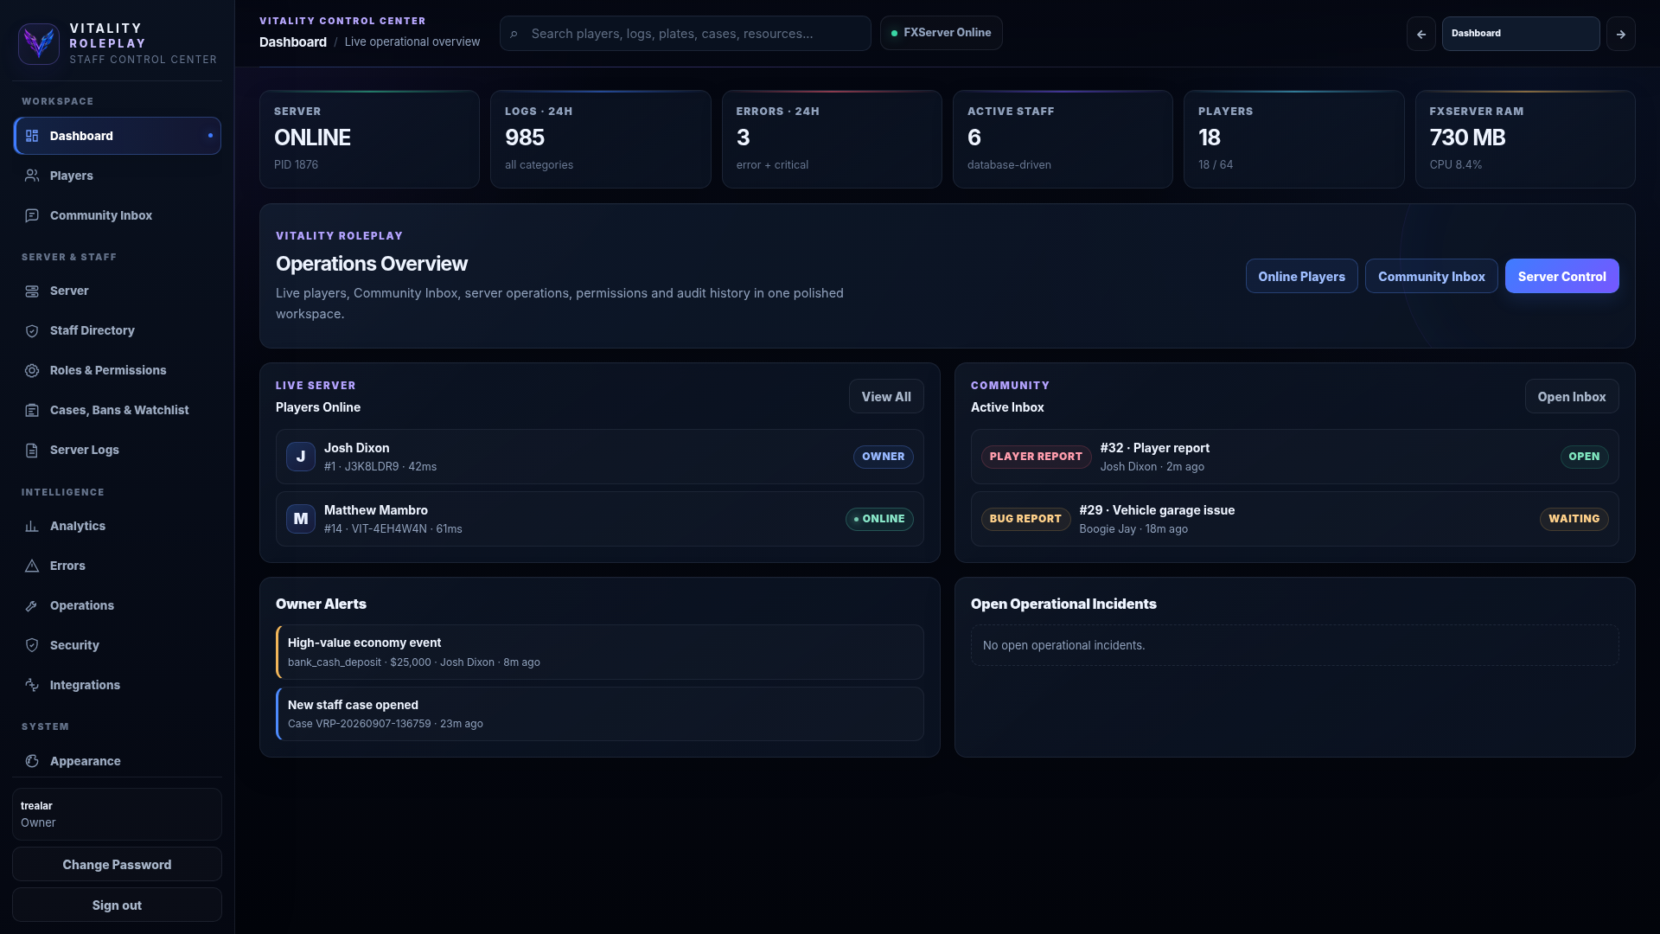Go back using the left arrow button
Viewport: 1660px width, 934px height.
(1421, 34)
